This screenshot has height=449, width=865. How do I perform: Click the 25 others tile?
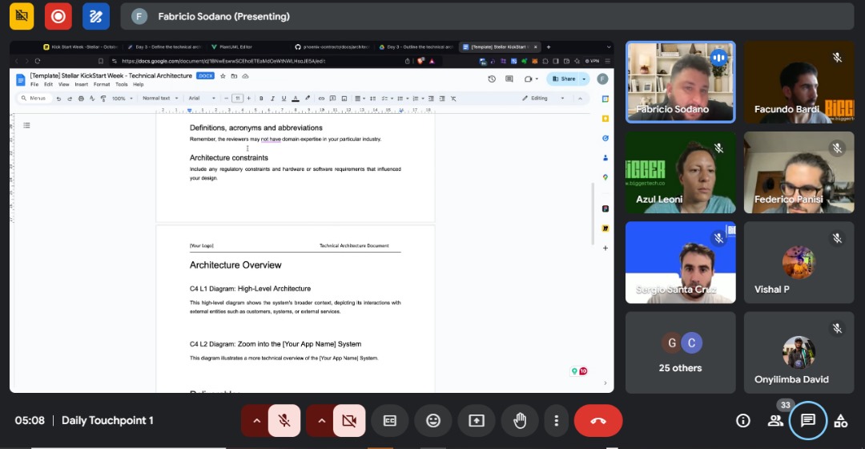click(680, 352)
